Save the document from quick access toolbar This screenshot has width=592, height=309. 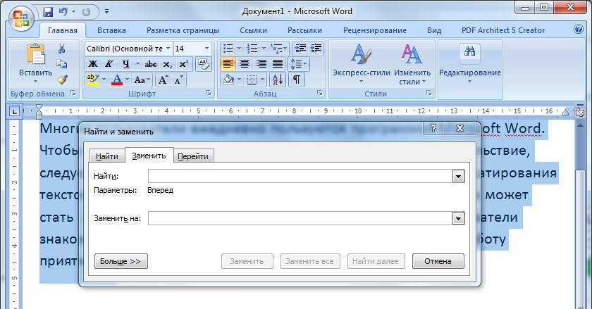tap(48, 12)
